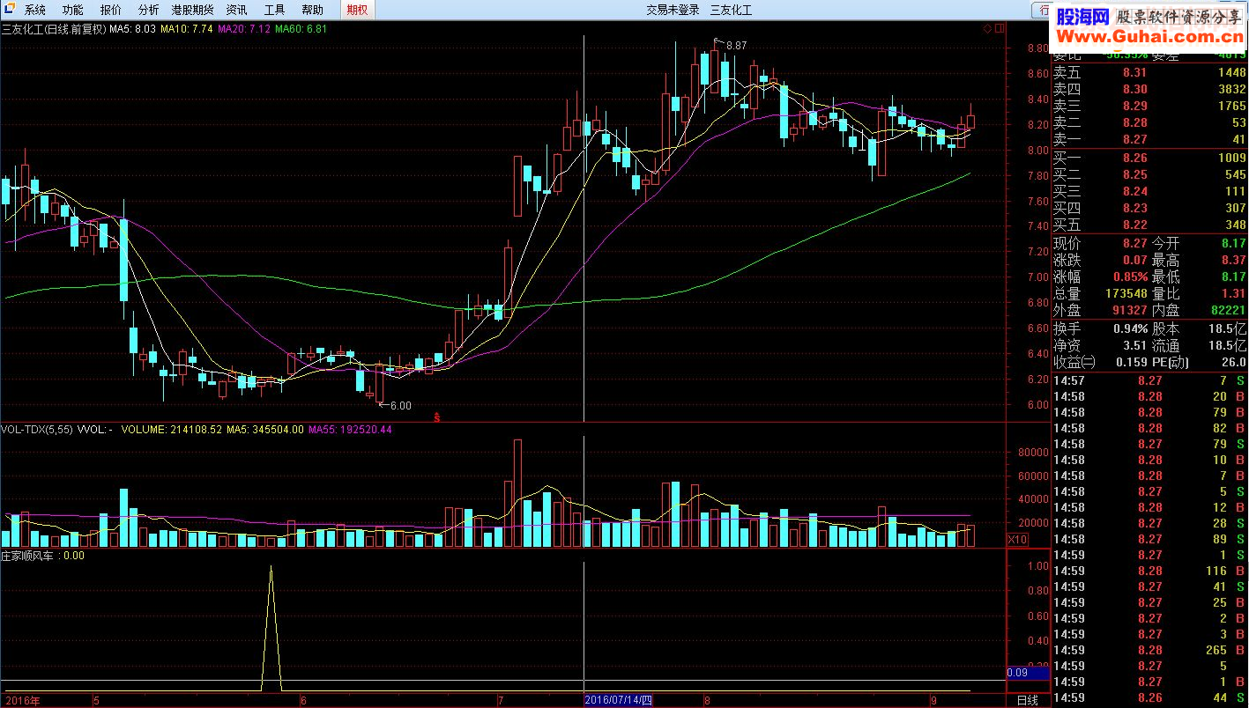Click the 换手 0.94% value
The height and width of the screenshot is (708, 1249).
pyautogui.click(x=1130, y=328)
